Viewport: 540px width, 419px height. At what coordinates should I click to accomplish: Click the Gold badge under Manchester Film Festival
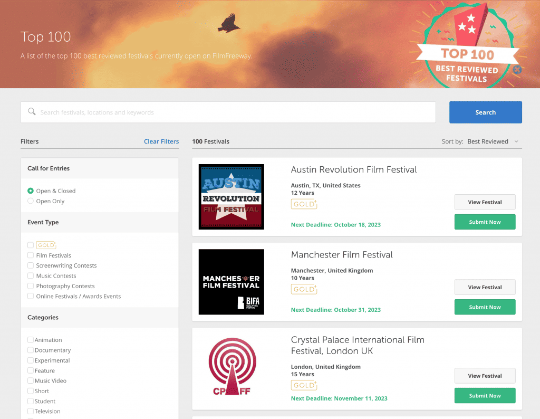click(304, 289)
